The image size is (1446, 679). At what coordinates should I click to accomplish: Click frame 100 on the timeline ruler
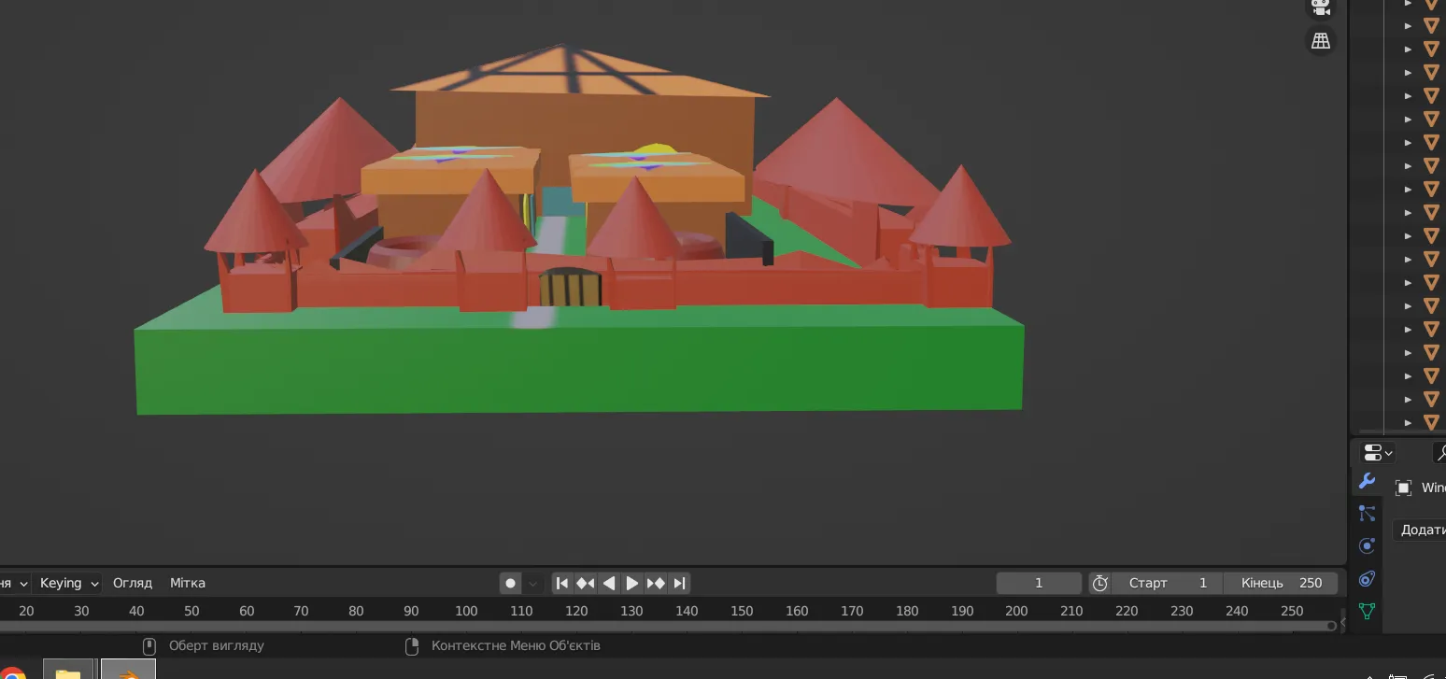[466, 611]
